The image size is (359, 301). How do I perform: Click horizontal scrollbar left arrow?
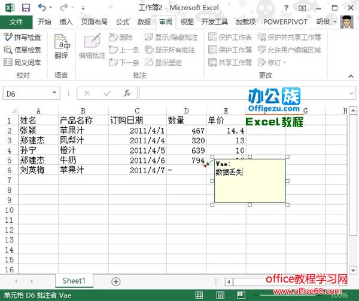229,282
